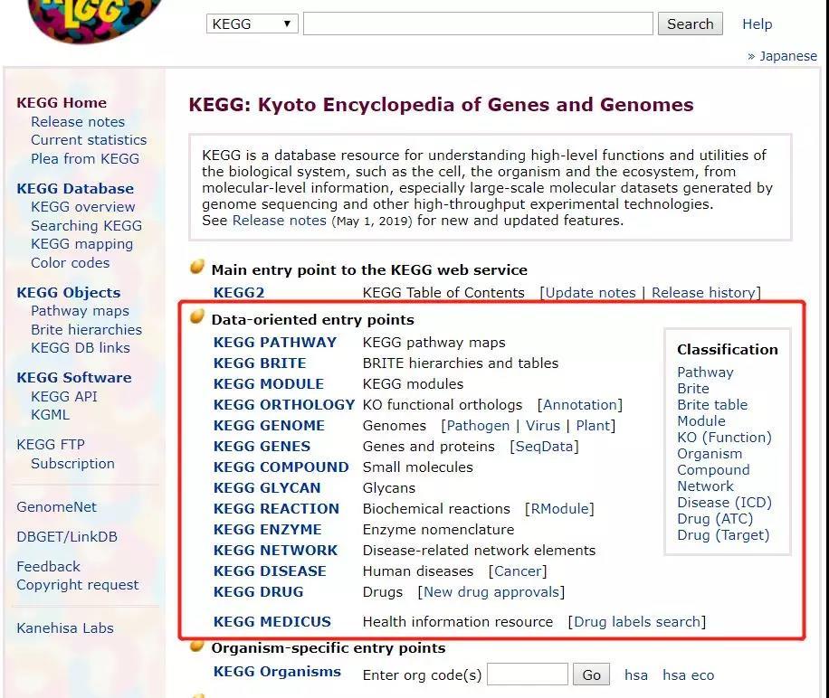The height and width of the screenshot is (698, 829).
Task: Open Copyright request sidebar link
Action: [78, 585]
